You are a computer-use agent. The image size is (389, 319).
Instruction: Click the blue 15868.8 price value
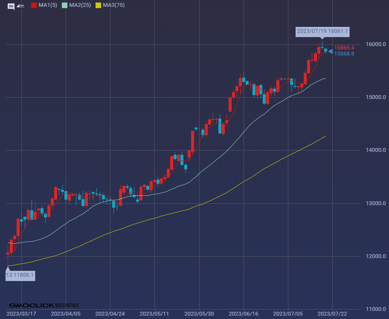tap(344, 54)
